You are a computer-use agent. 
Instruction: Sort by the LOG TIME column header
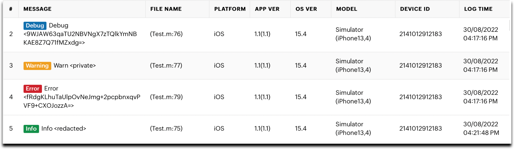(x=478, y=9)
